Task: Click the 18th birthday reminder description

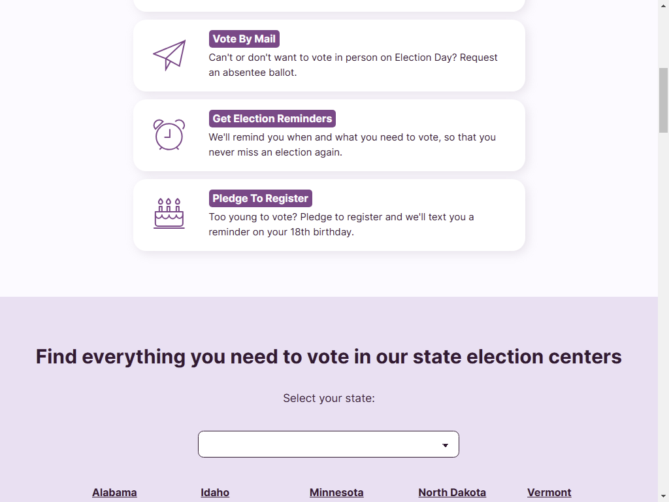Action: pyautogui.click(x=341, y=225)
